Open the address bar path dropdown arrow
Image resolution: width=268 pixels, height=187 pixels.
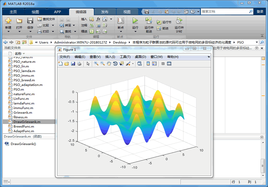(x=257, y=42)
